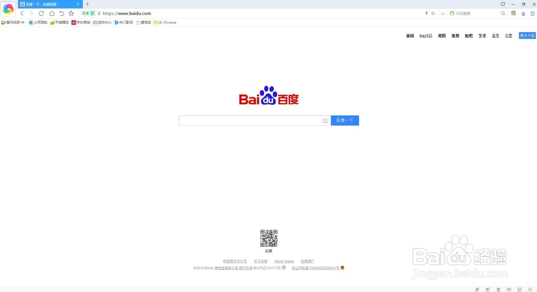Click the circular clock icon beside the rocket
537x292 pixels.
[x=488, y=290]
